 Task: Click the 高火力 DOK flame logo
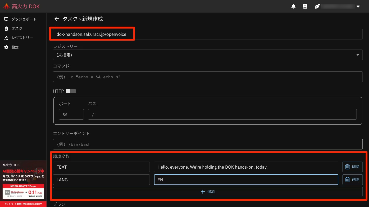pyautogui.click(x=6, y=6)
